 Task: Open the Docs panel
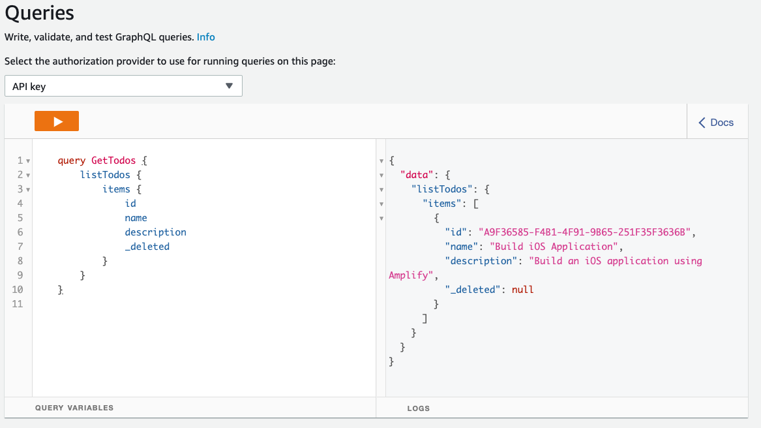(x=716, y=123)
